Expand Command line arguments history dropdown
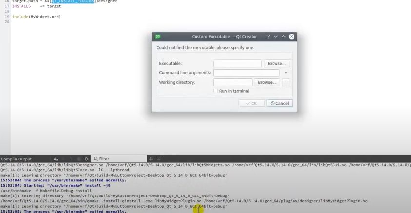The image size is (411, 213). tap(286, 73)
